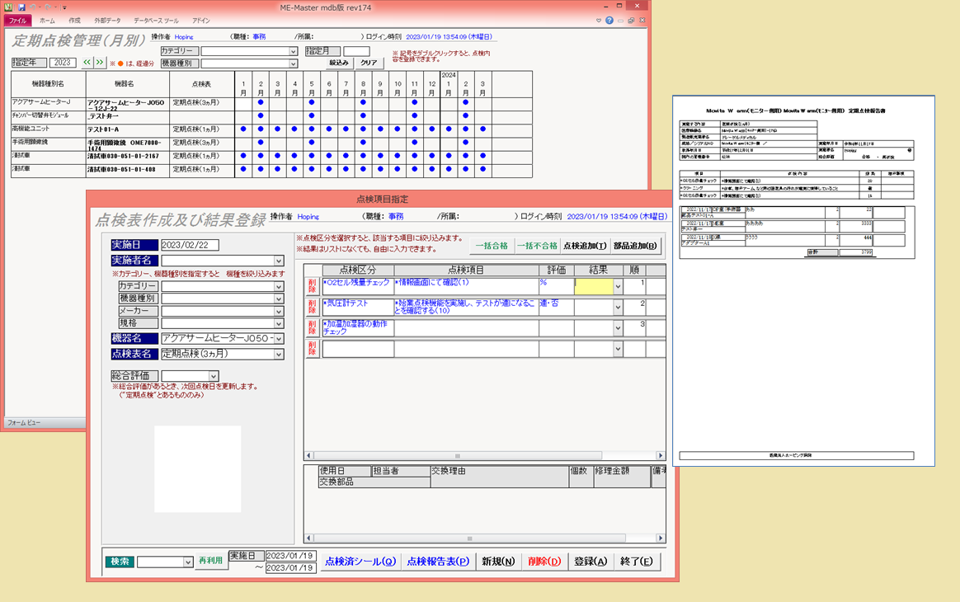Expand the メーカー dropdown
The image size is (960, 602).
[279, 311]
